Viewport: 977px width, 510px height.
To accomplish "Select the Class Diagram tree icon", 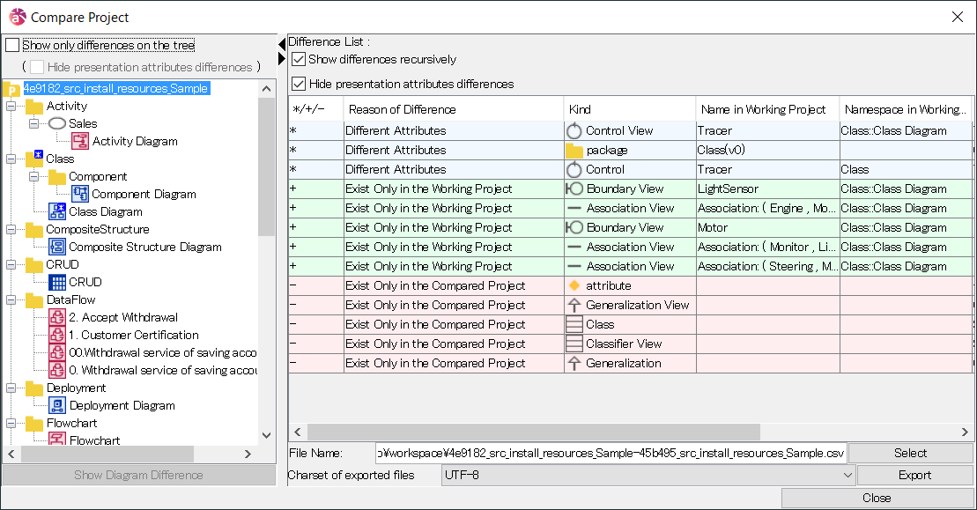I will [57, 211].
